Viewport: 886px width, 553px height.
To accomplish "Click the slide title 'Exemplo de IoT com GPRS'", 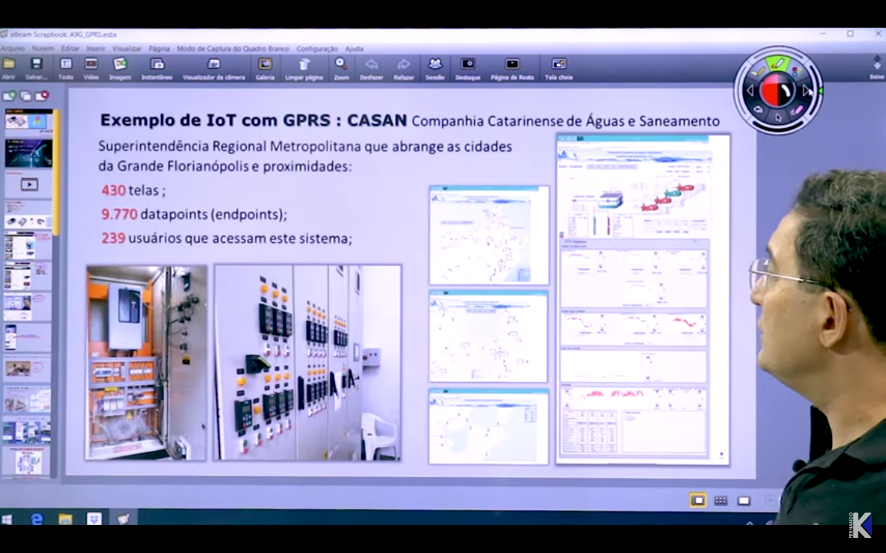I will (215, 120).
